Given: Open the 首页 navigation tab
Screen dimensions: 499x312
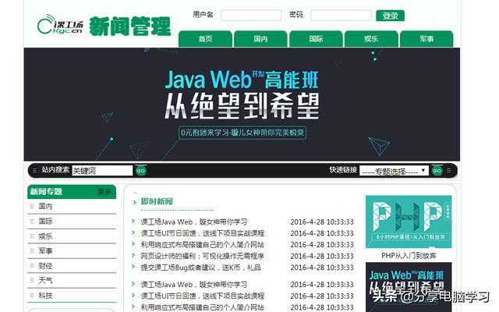Looking at the screenshot, I should pyautogui.click(x=205, y=39).
